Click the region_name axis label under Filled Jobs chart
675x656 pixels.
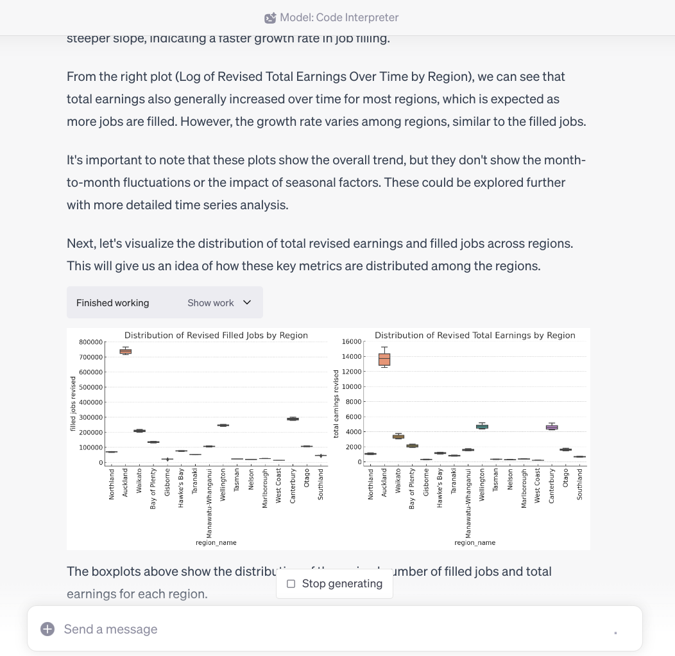pyautogui.click(x=216, y=542)
